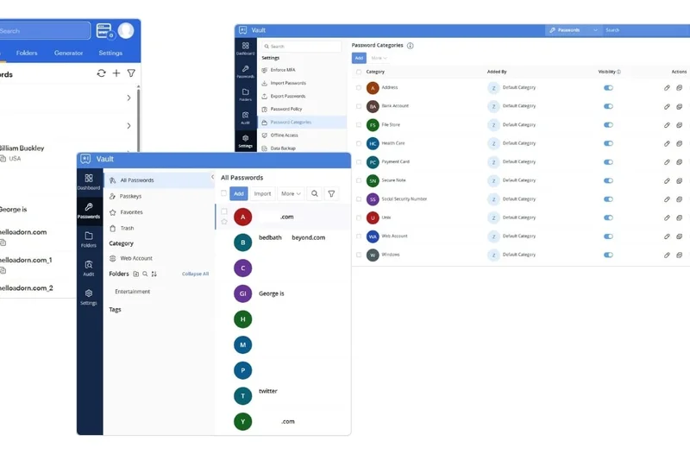Open Audit in the Password Categories window sidebar
This screenshot has width=690, height=460.
[x=246, y=117]
